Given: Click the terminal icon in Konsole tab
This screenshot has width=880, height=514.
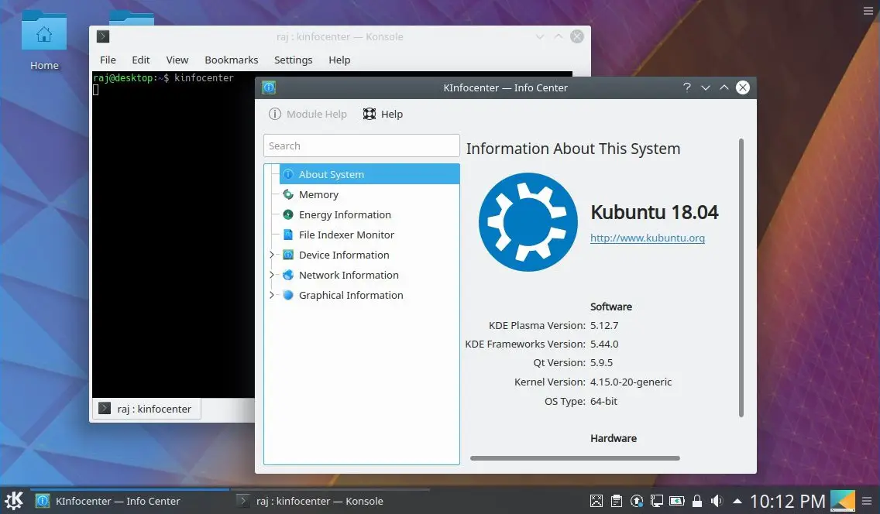Looking at the screenshot, I should [105, 408].
